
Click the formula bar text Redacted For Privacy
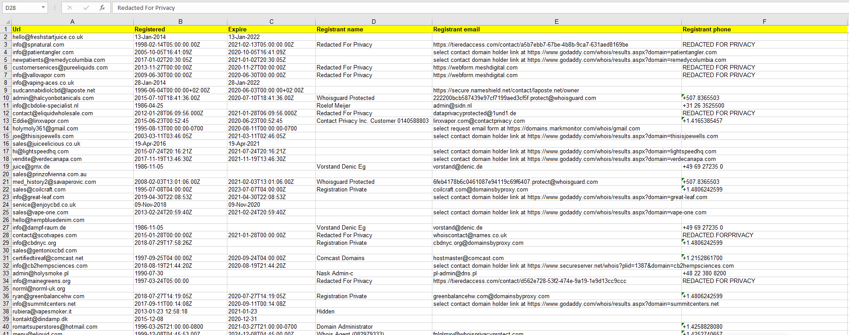(x=146, y=8)
